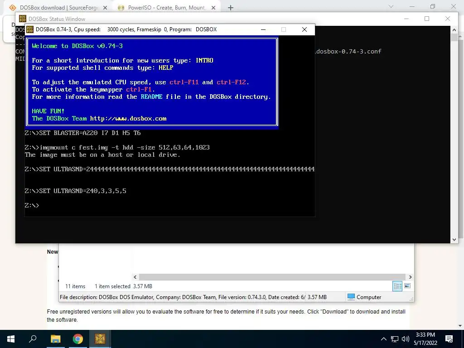Open taskbar search magnifier
The width and height of the screenshot is (464, 348).
coord(33,338)
